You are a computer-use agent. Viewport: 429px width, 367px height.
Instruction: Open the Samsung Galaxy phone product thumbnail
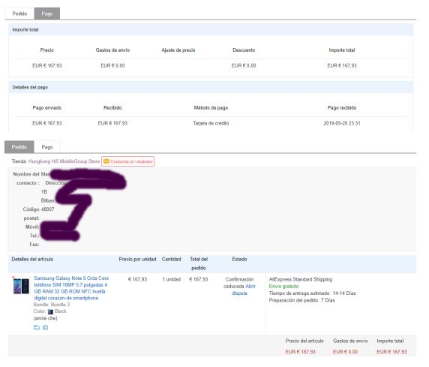coord(21,286)
